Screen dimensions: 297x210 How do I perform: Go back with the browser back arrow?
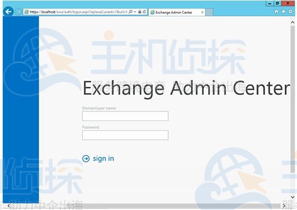click(9, 12)
